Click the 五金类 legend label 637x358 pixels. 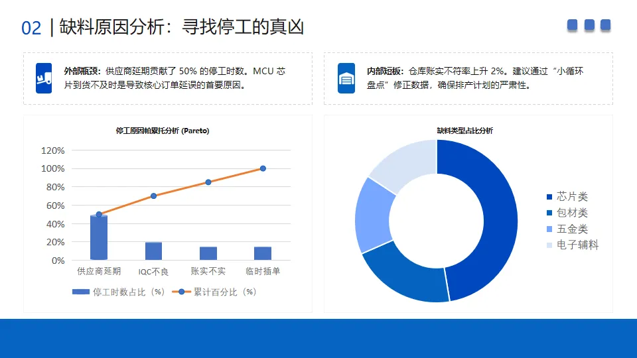pyautogui.click(x=572, y=229)
